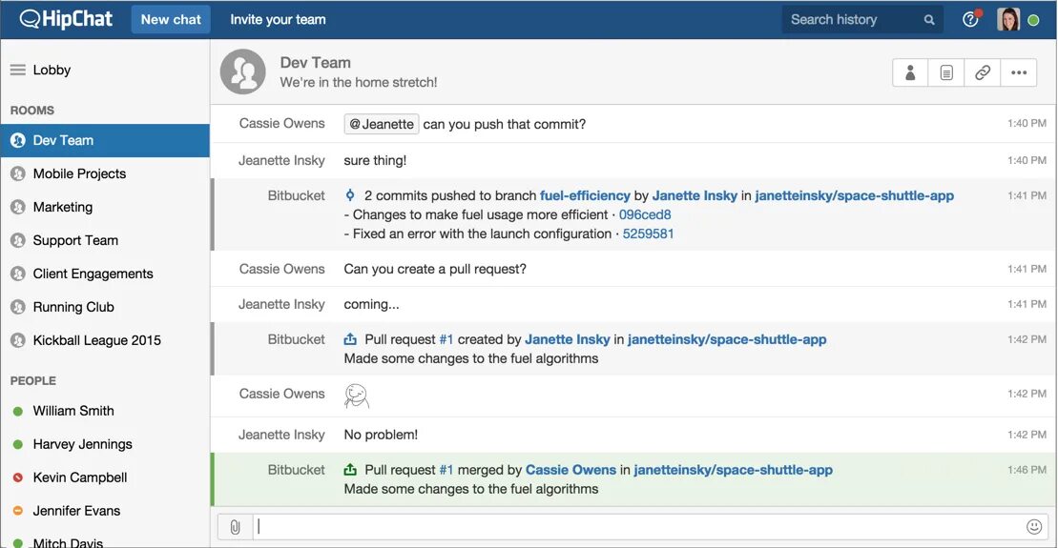Click the room topic "We're in the home stretch!"
Screen dimensions: 1058x548
pos(359,82)
